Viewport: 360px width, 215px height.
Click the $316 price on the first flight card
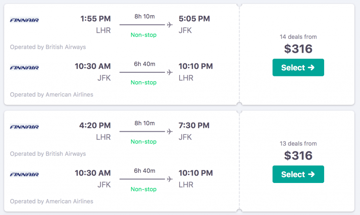pos(298,49)
